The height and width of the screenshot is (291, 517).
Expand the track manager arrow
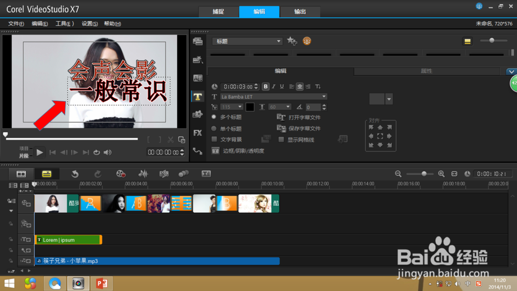[11, 210]
